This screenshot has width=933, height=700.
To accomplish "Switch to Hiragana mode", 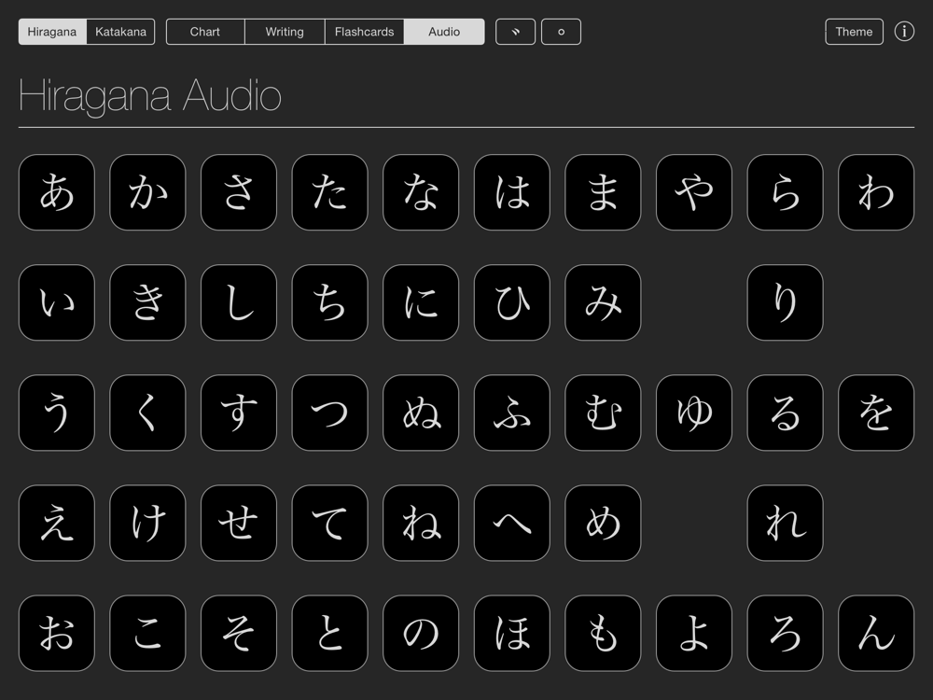I will (x=52, y=32).
